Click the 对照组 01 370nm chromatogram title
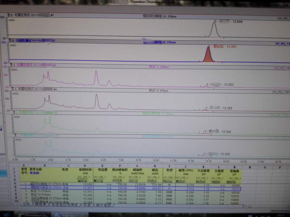This screenshot has width=290, height=217. pos(160,16)
